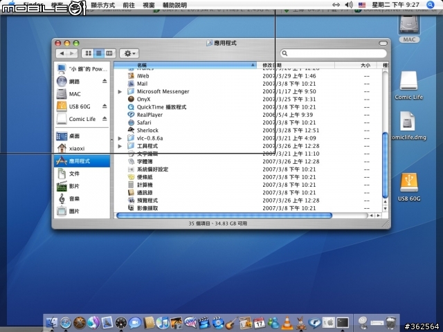
Task: Open iCal calendar in the Dock
Action: [x=260, y=322]
